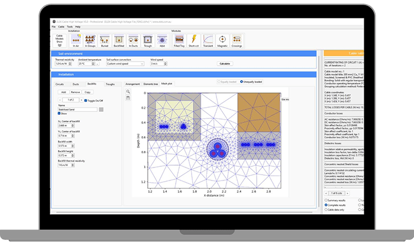Select the In Ducts installation icon

click(133, 41)
